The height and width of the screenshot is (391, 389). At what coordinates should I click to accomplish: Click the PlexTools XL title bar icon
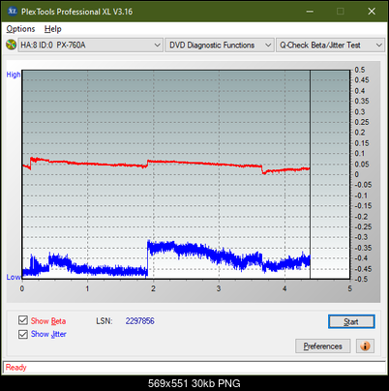coord(12,12)
